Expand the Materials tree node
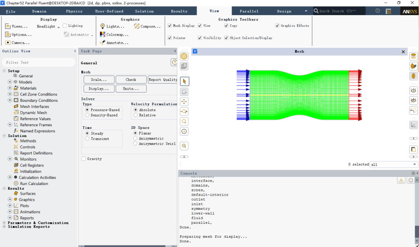The height and width of the screenshot is (247, 419). click(10, 88)
